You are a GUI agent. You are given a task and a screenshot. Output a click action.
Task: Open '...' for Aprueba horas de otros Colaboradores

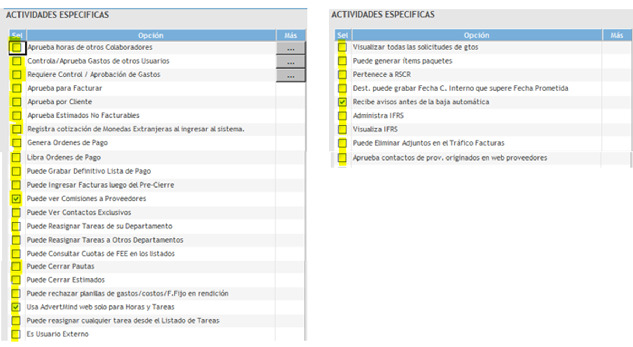pyautogui.click(x=291, y=48)
